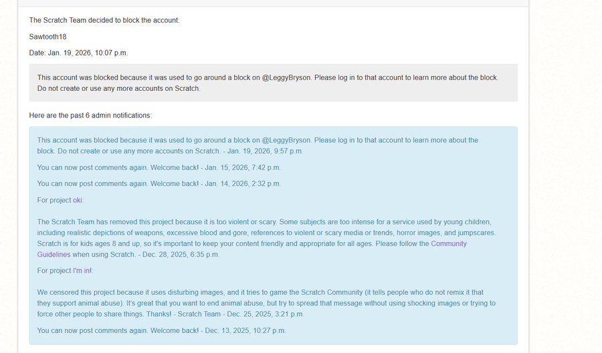Click "Here are the past 6 admin notifications"
This screenshot has width=602, height=353.
pos(90,116)
